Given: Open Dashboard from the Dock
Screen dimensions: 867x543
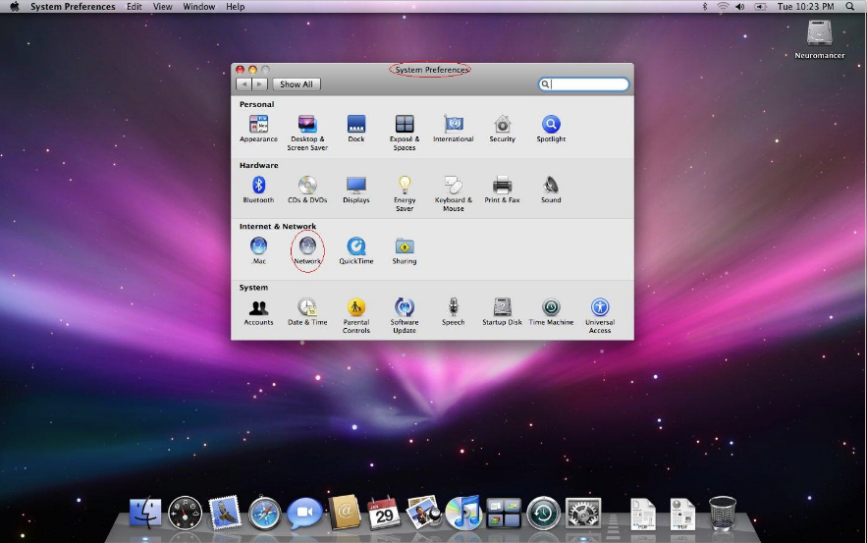Looking at the screenshot, I should pyautogui.click(x=186, y=514).
